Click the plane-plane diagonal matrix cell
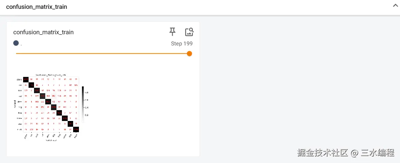Screen dimensions: 400x163 click(x=26, y=79)
